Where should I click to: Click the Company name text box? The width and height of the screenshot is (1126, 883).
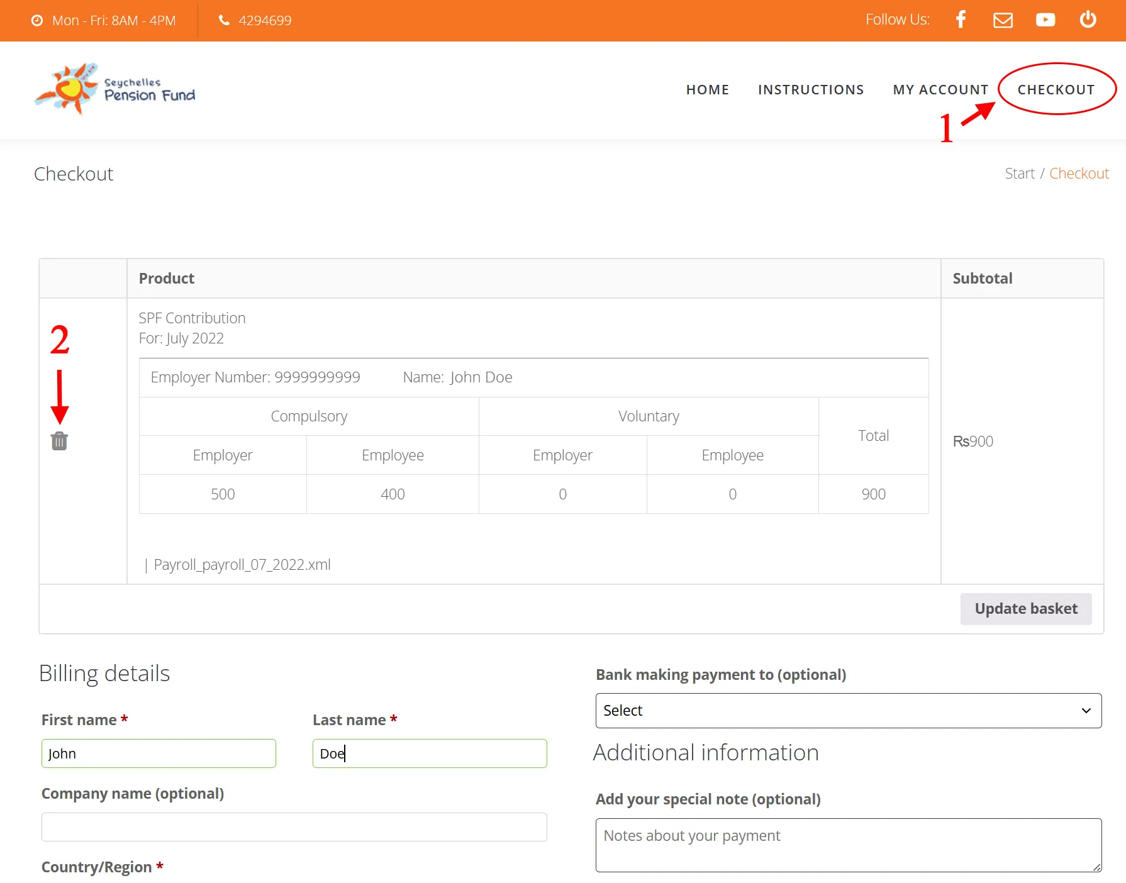[x=294, y=827]
